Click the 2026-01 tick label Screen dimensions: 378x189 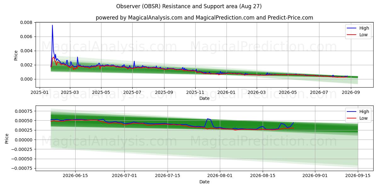point(226,93)
